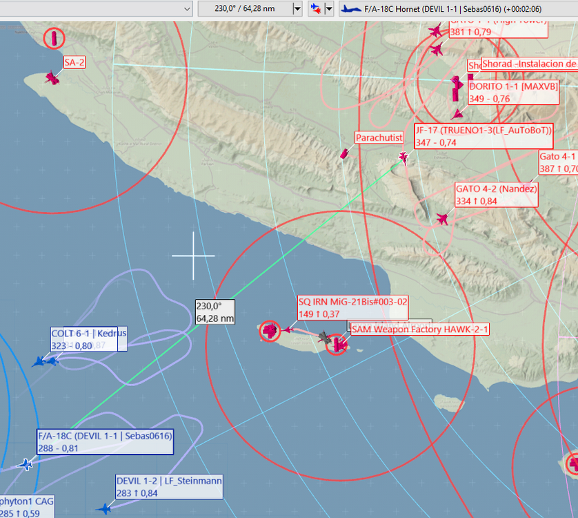
Task: Click the JF-17 TRUENO1-3 aircraft icon
Action: pyautogui.click(x=403, y=158)
